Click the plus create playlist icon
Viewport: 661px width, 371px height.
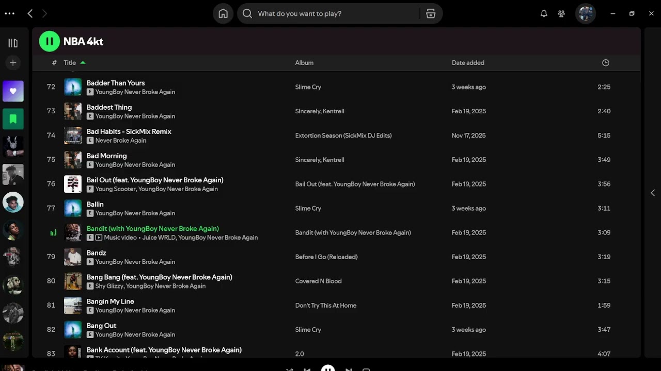(x=13, y=63)
